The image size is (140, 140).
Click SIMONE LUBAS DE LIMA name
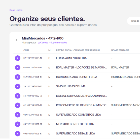(71, 86)
